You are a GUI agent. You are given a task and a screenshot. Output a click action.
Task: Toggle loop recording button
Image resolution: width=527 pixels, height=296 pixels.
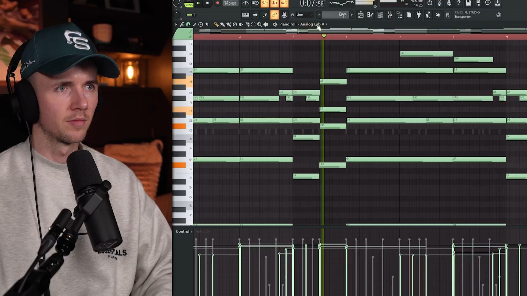point(284,3)
